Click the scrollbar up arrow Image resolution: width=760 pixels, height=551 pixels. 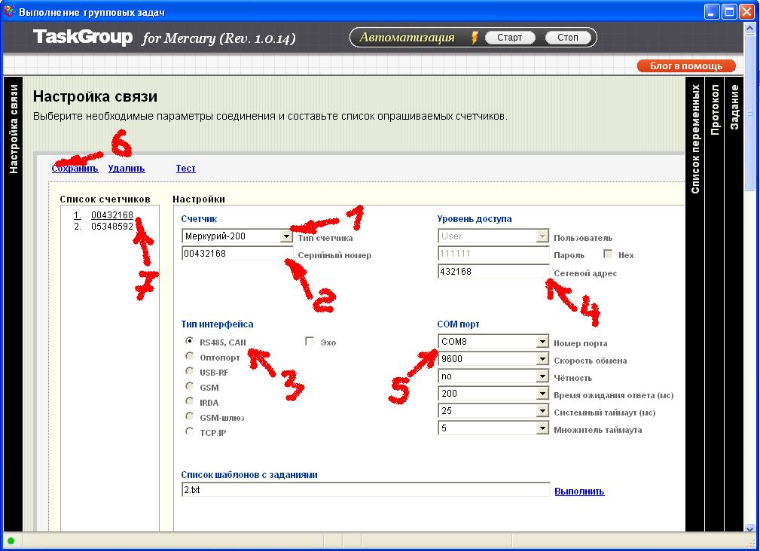click(749, 28)
